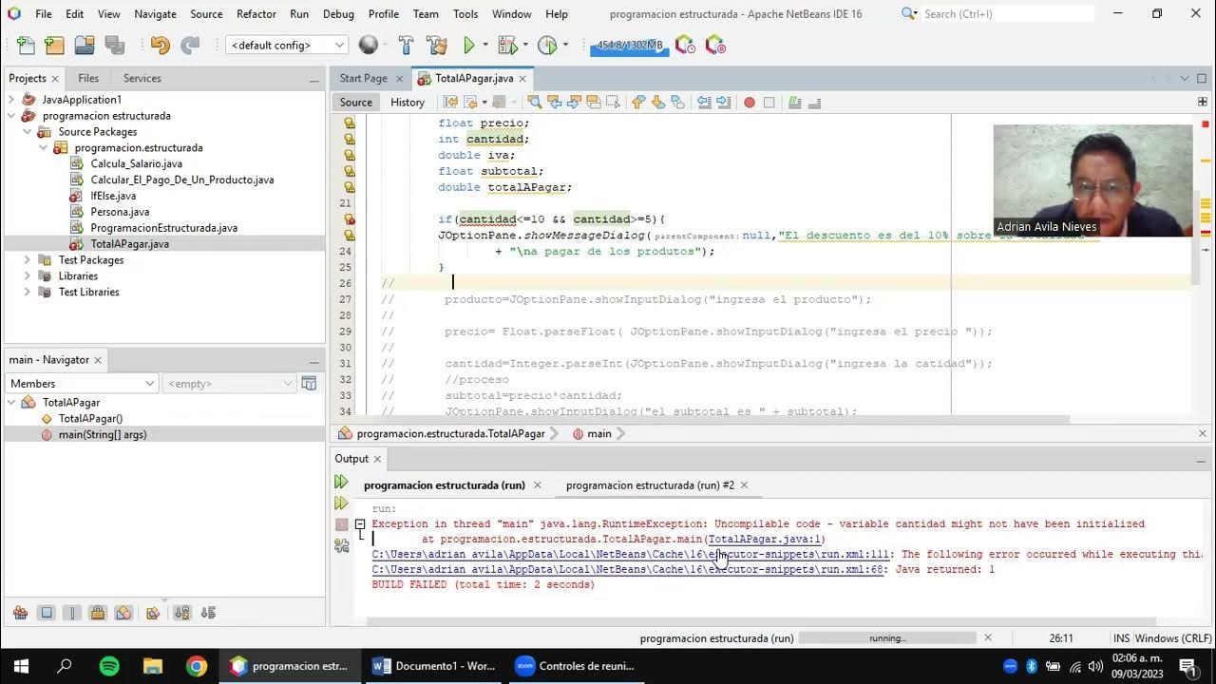This screenshot has width=1216, height=684.
Task: Switch editor to Source view
Action: [x=356, y=103]
